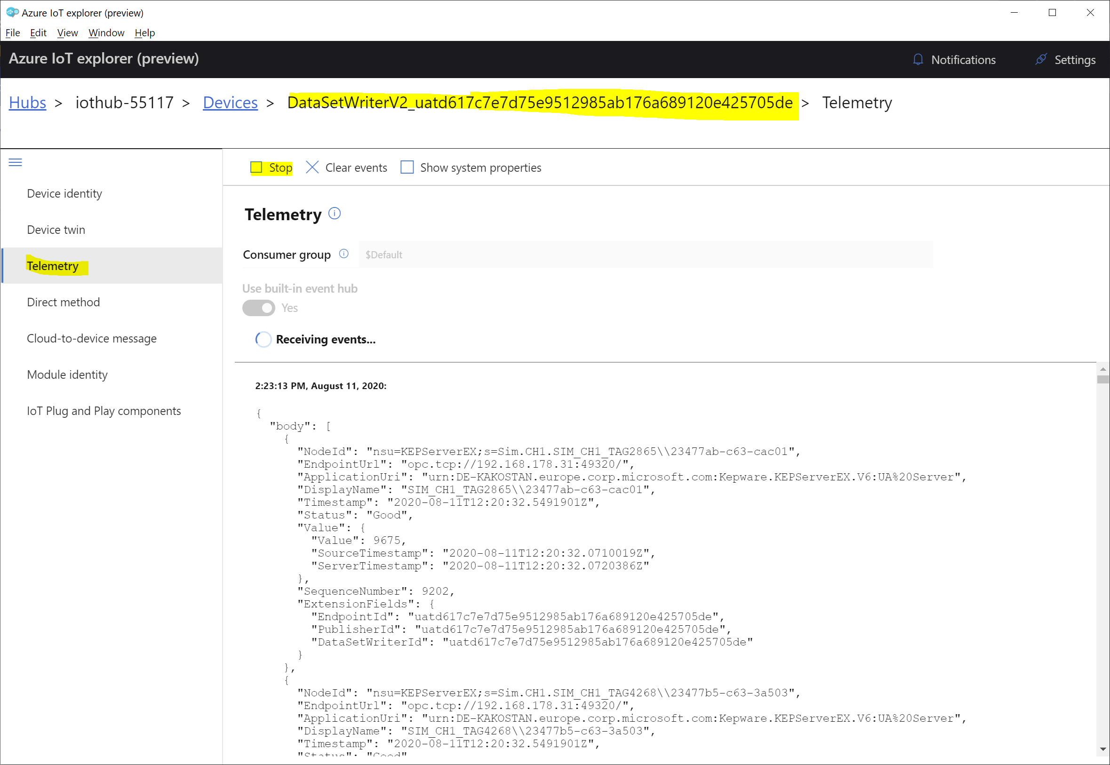Click the DisplayName line containing TAG2865
This screenshot has height=765, width=1110.
click(476, 490)
